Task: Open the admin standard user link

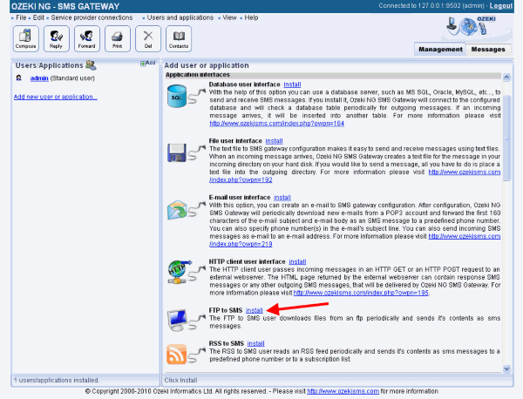Action: (x=38, y=78)
